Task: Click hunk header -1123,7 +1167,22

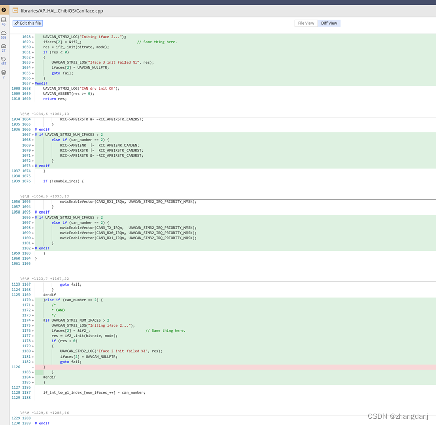Action: 44,279
